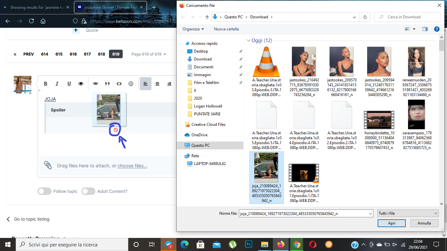Align text left in the editor
The height and width of the screenshot is (251, 447).
coord(146,84)
